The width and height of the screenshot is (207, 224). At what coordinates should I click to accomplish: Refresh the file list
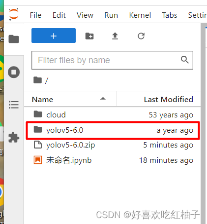(141, 36)
